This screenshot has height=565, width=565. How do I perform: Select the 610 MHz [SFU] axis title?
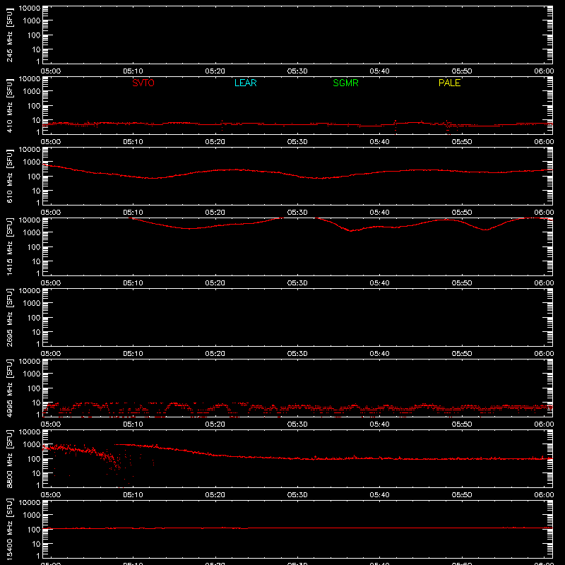tap(9, 176)
